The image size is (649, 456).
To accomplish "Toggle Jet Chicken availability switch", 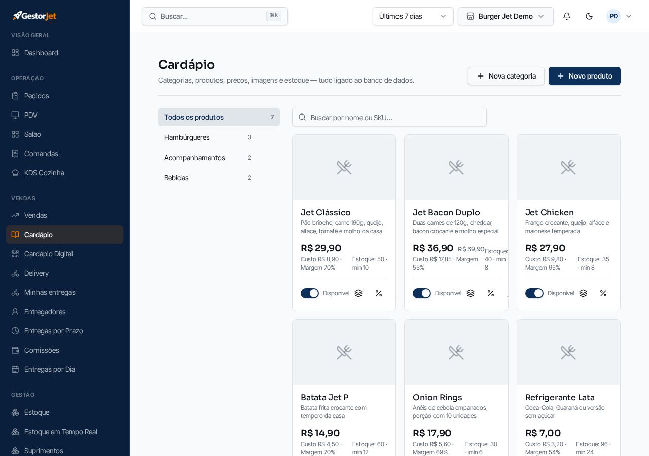I will tap(534, 293).
